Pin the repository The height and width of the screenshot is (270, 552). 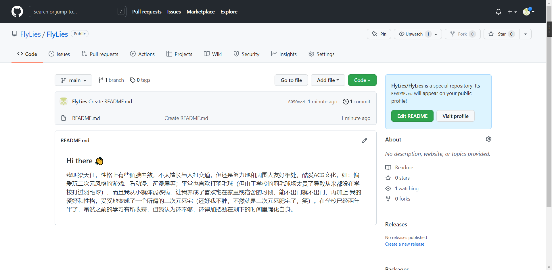(x=379, y=34)
